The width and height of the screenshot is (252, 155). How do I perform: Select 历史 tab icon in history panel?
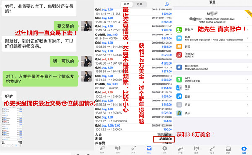coord(149,148)
